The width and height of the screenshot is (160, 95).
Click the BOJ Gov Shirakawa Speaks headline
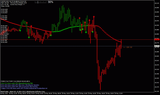pyautogui.click(x=20, y=85)
